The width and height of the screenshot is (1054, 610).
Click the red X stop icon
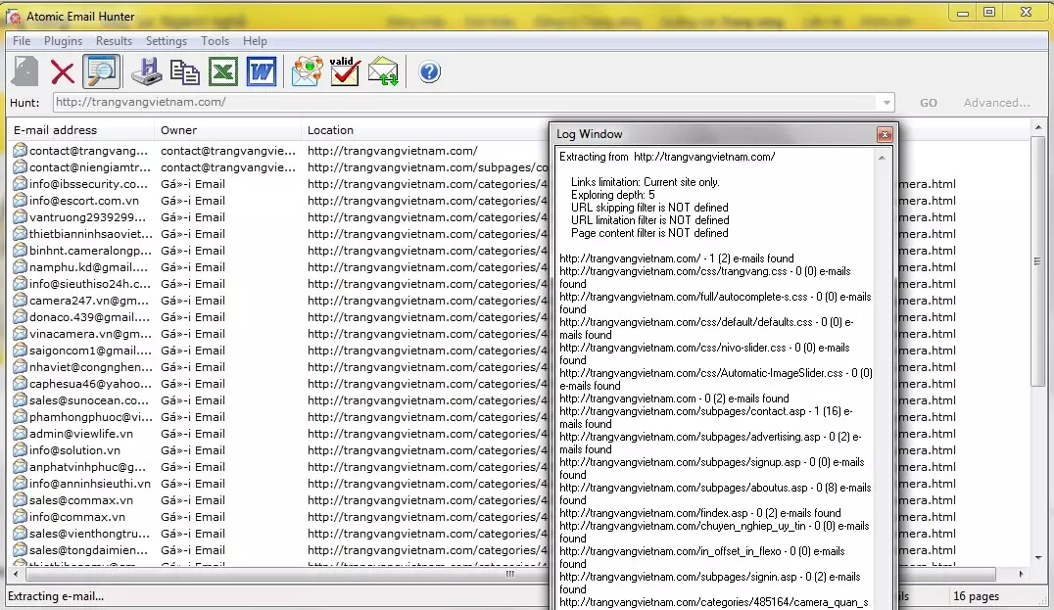point(63,71)
